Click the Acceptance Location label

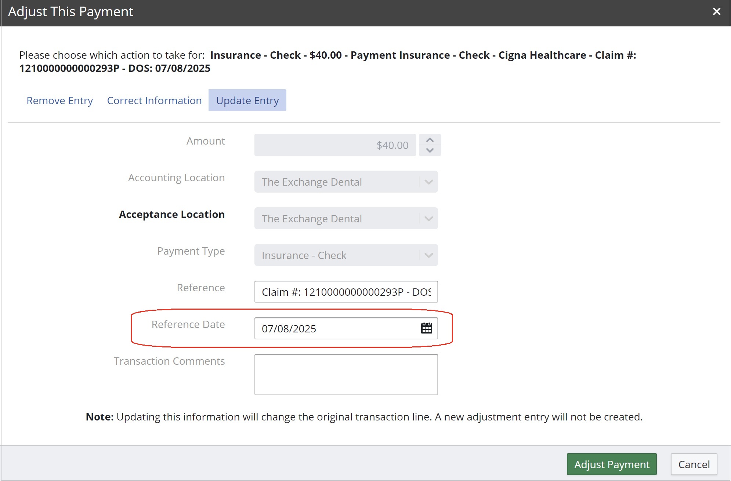[x=172, y=214]
